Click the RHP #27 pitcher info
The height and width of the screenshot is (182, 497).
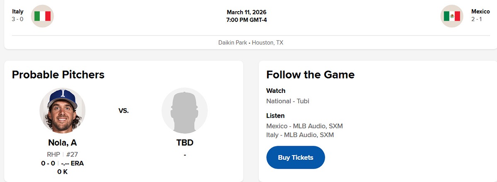pyautogui.click(x=63, y=154)
